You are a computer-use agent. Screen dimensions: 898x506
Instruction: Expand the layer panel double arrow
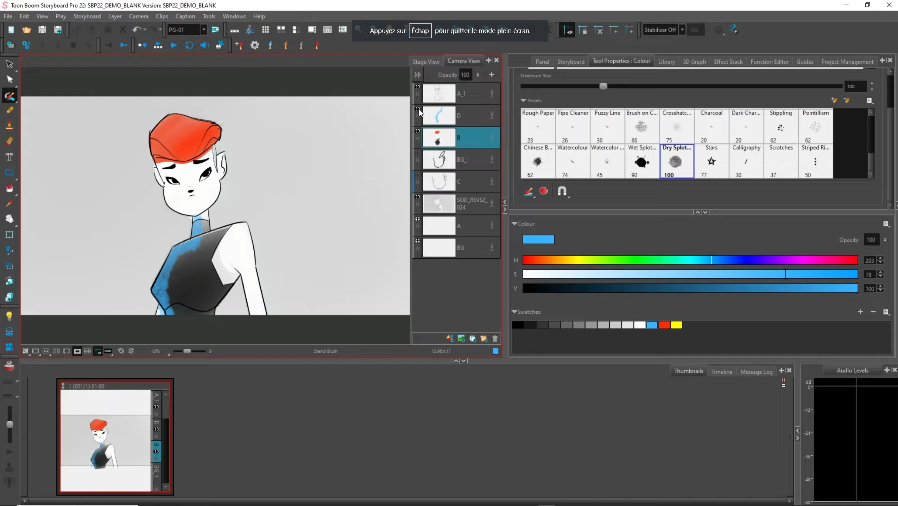click(x=417, y=75)
